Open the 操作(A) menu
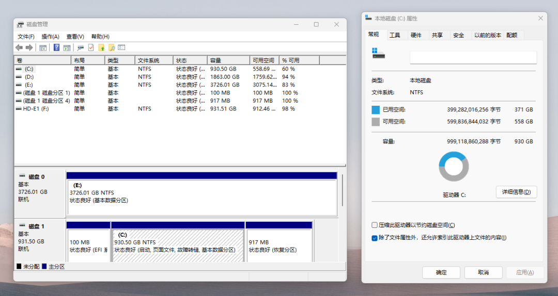The height and width of the screenshot is (296, 558). point(50,37)
